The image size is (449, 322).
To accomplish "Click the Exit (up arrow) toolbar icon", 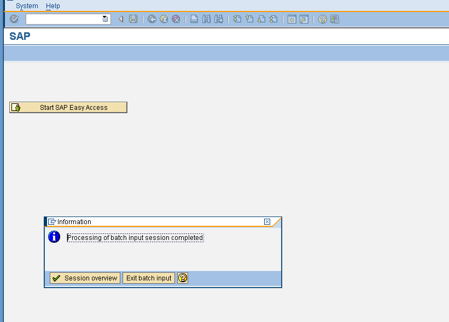I will click(x=163, y=19).
